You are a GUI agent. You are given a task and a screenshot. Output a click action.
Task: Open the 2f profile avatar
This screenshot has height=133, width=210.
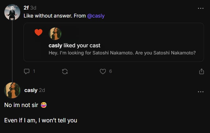[x=12, y=12]
